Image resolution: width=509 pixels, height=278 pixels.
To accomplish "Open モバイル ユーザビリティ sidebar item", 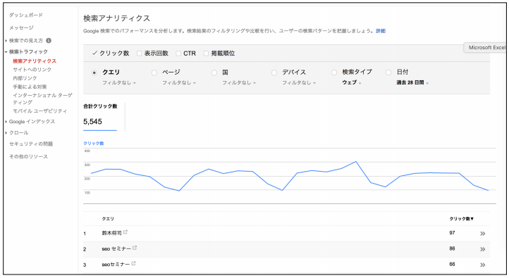I will [40, 110].
